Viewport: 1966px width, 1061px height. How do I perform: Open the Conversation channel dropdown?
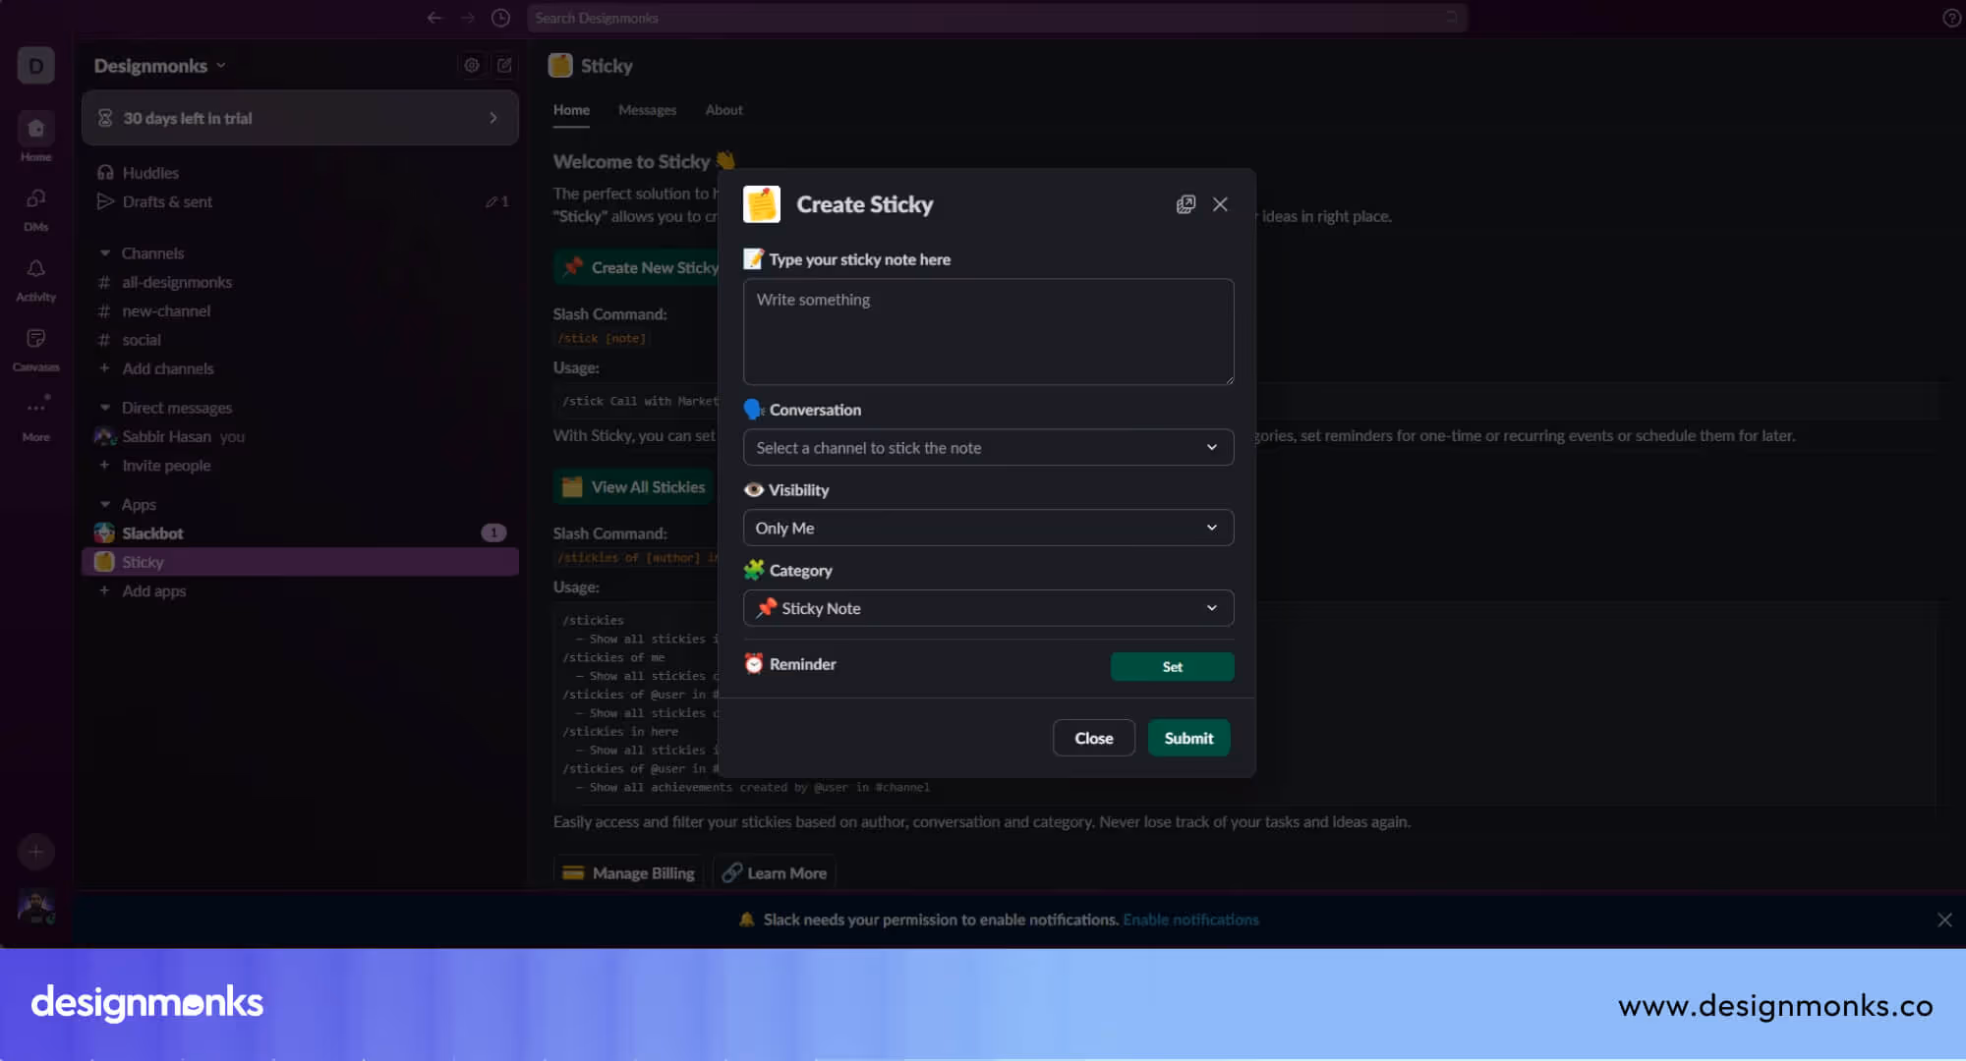coord(988,448)
